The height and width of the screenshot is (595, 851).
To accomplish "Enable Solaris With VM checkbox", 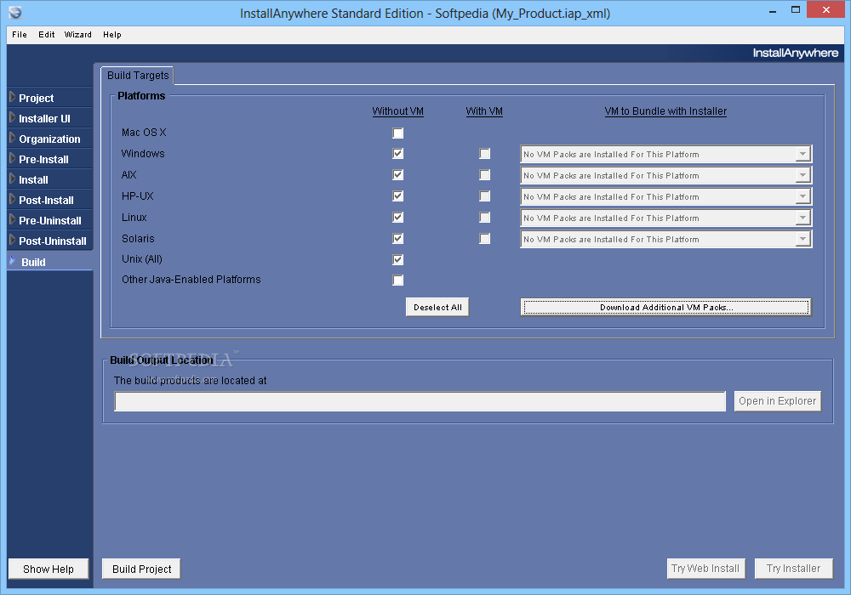I will 485,239.
